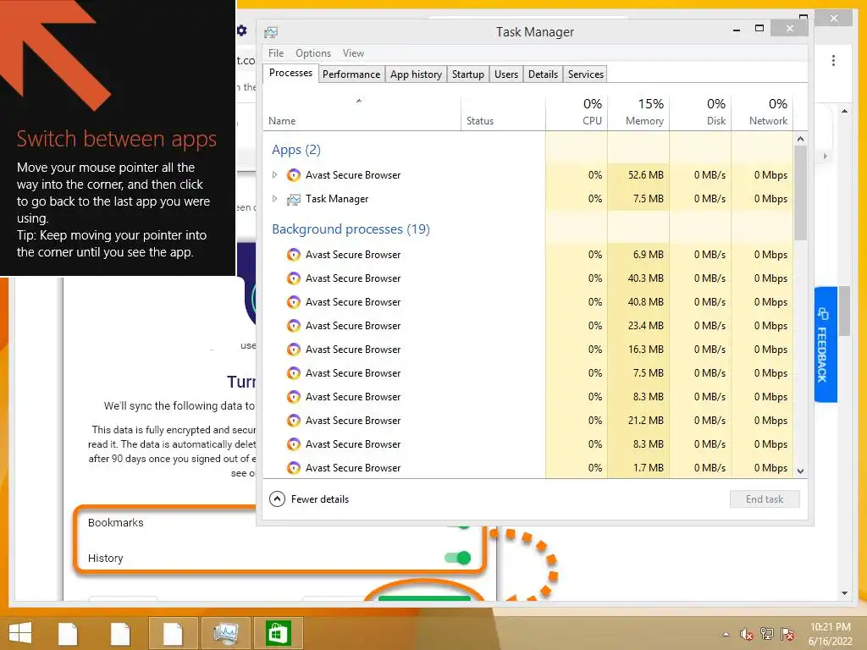The image size is (867, 650).
Task: Click the sort arrow above Name column
Action: click(359, 101)
